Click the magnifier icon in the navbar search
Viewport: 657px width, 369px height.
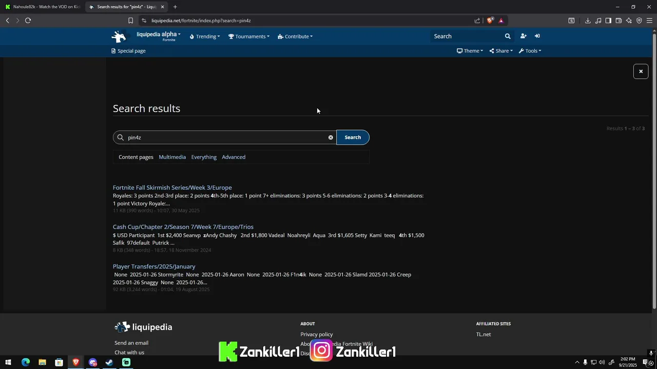(508, 36)
